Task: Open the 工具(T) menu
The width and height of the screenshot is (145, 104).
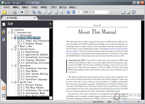Action: (53, 7)
